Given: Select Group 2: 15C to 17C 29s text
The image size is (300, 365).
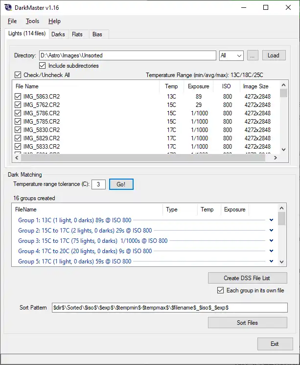Looking at the screenshot, I should [x=85, y=231].
